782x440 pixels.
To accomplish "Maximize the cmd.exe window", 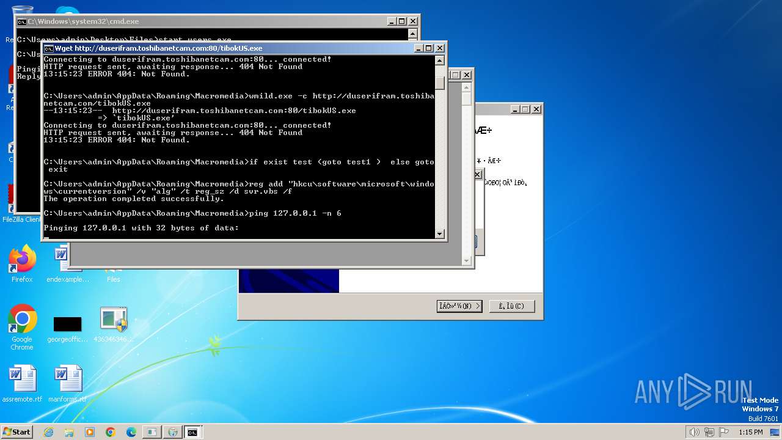I will (402, 21).
